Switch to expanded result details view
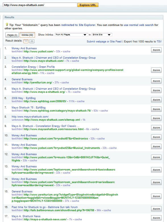167x222 pixels. click(x=32, y=41)
